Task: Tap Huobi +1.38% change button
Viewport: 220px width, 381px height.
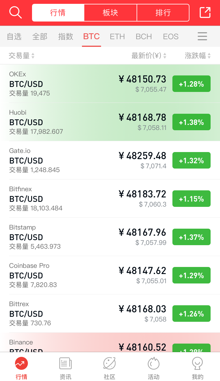Action: [x=192, y=122]
